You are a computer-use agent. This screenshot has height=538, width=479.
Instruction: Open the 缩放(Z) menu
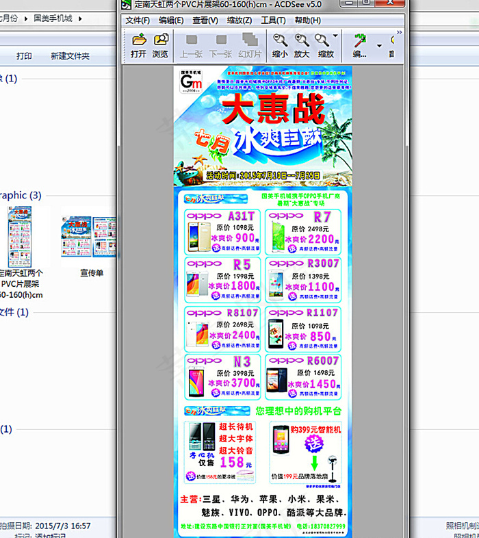click(239, 21)
